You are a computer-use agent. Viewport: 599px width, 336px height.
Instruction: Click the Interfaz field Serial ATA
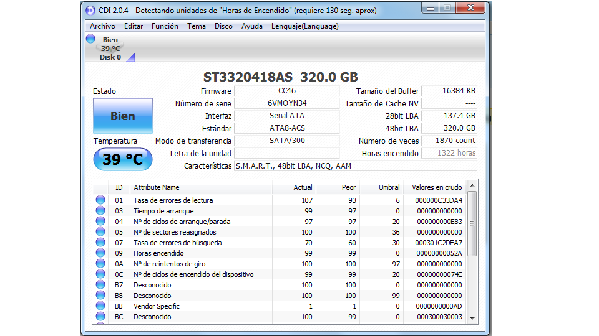(287, 116)
